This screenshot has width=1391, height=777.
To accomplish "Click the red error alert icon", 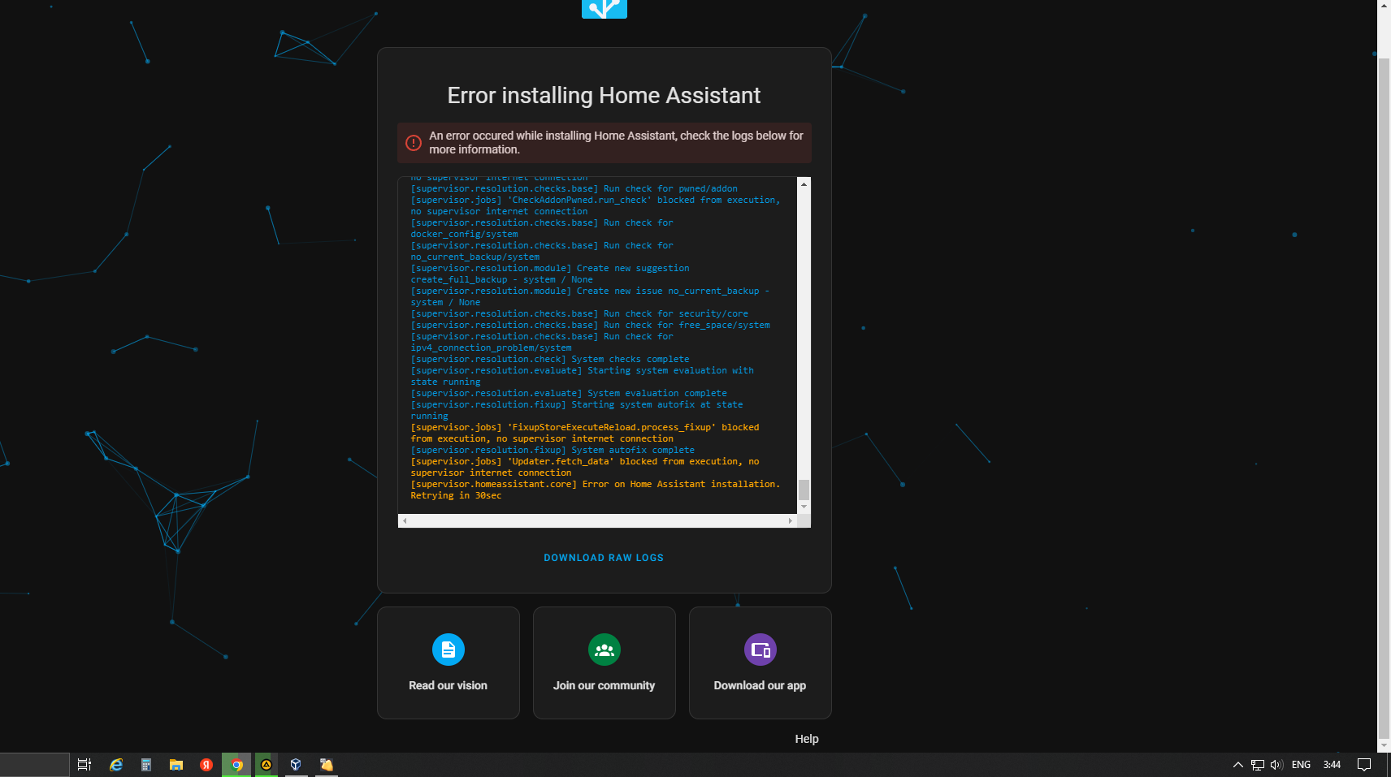I will [414, 142].
